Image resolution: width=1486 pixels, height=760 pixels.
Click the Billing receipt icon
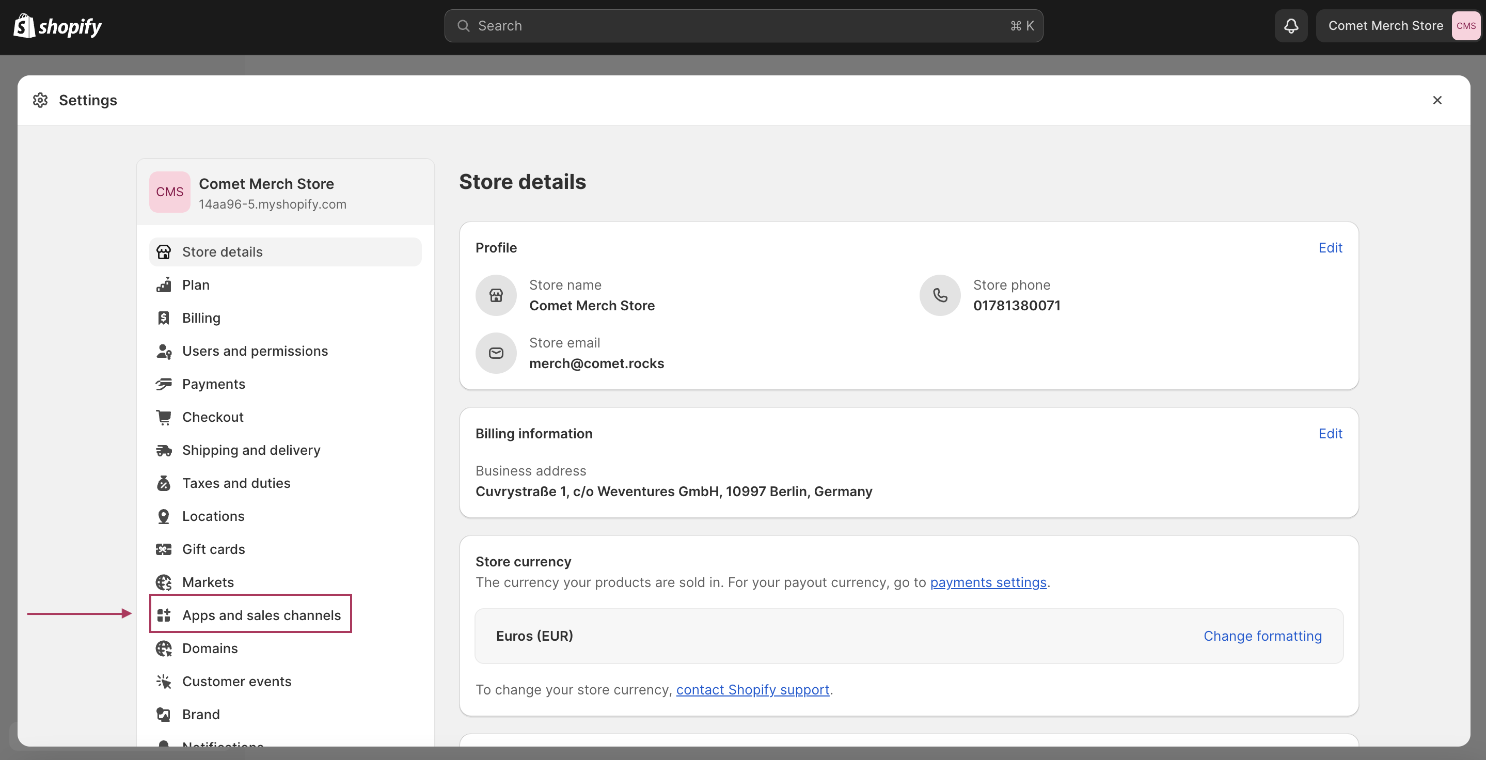pyautogui.click(x=164, y=318)
